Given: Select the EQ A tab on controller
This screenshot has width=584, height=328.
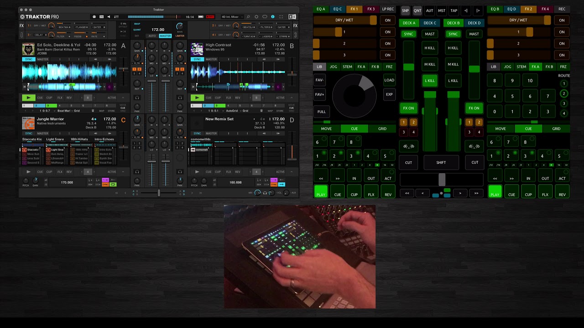Looking at the screenshot, I should [321, 9].
